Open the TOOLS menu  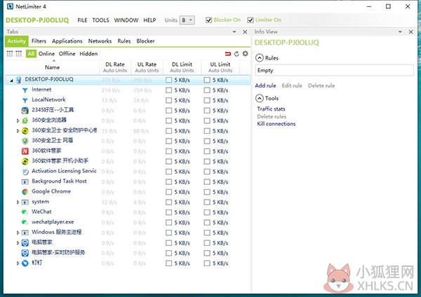pyautogui.click(x=100, y=20)
